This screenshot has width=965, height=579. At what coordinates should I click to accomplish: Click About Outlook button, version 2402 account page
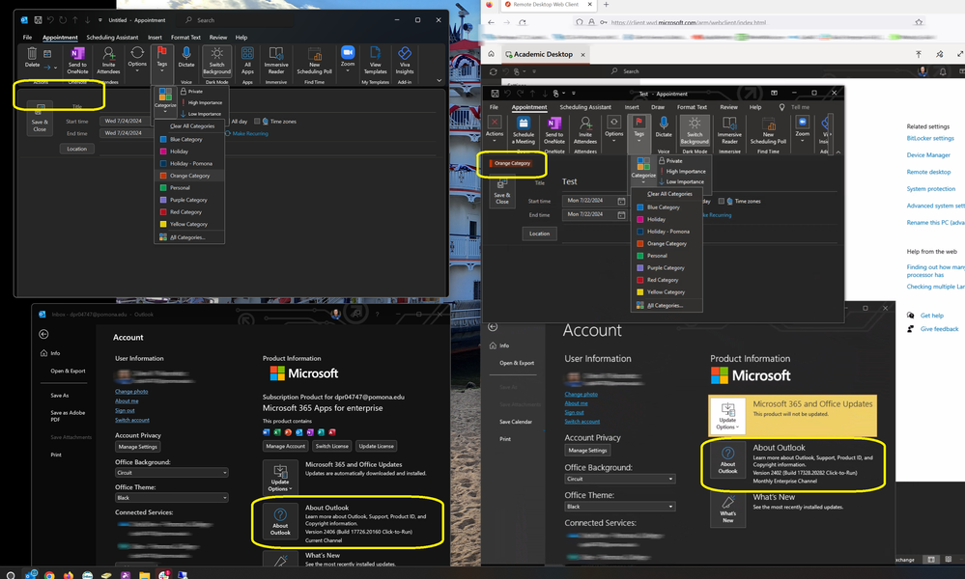[x=727, y=461]
